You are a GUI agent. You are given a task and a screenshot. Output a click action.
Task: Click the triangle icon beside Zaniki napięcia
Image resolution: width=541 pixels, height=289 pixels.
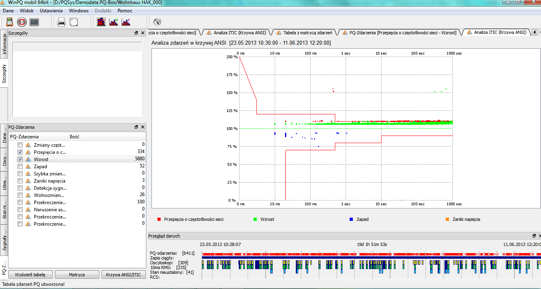tap(28, 180)
